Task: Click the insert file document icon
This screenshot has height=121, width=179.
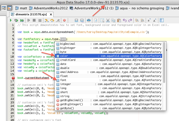Action: click(96, 21)
